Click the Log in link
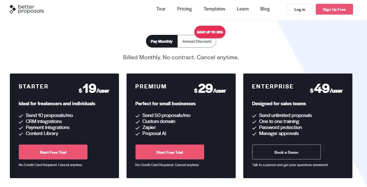 click(299, 9)
